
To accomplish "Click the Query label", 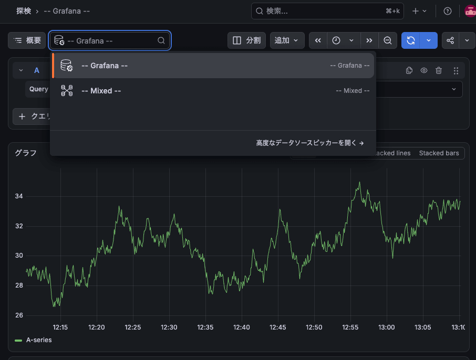I will point(38,89).
